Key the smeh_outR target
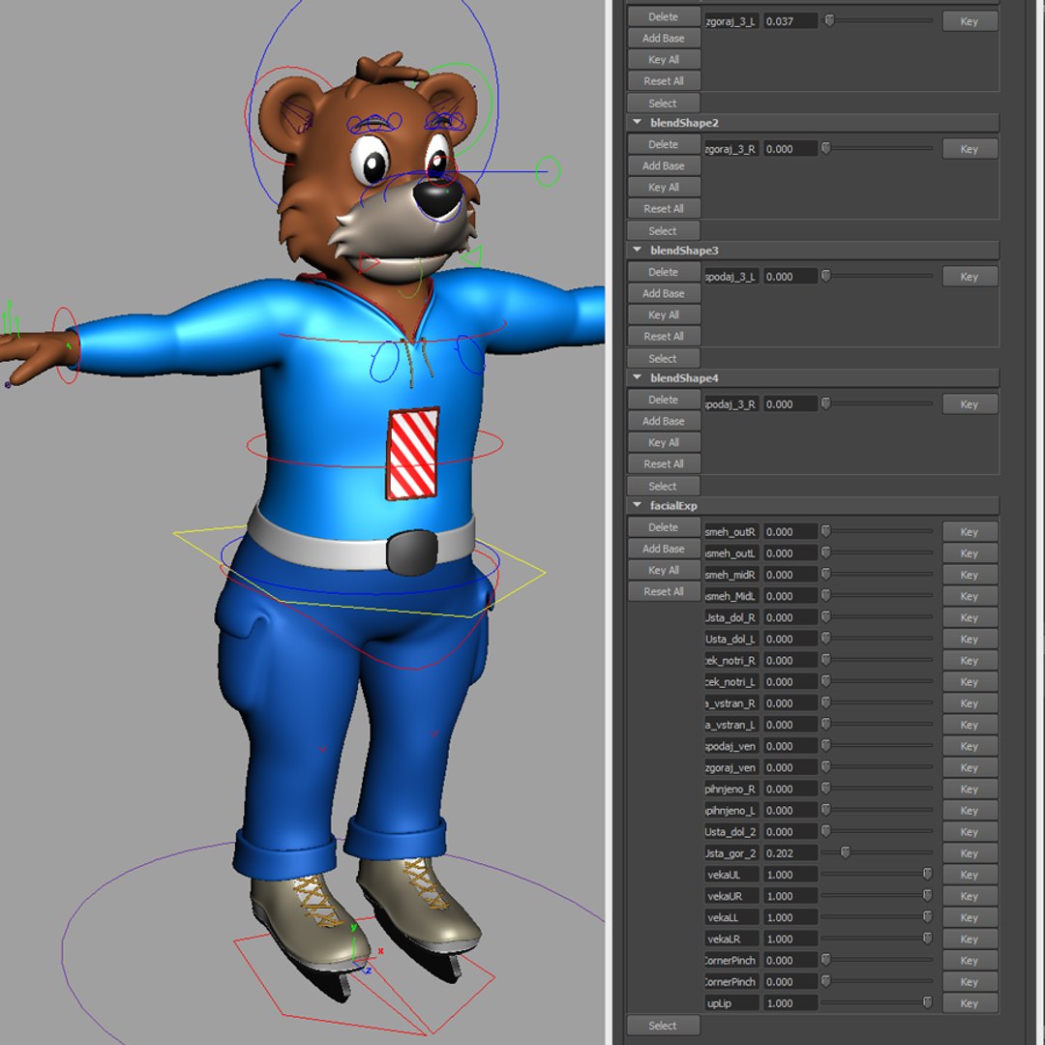The width and height of the screenshot is (1045, 1045). pos(970,532)
